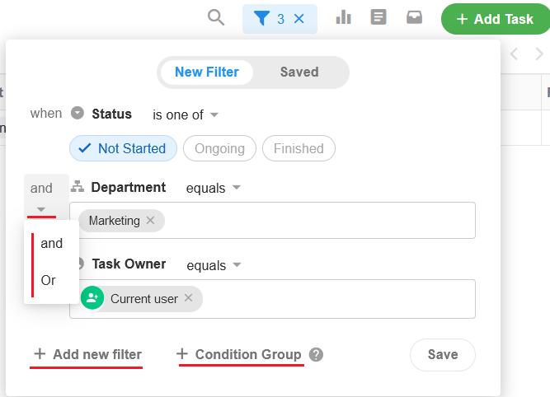Toggle the Finished status option
550x397 pixels.
(x=299, y=149)
